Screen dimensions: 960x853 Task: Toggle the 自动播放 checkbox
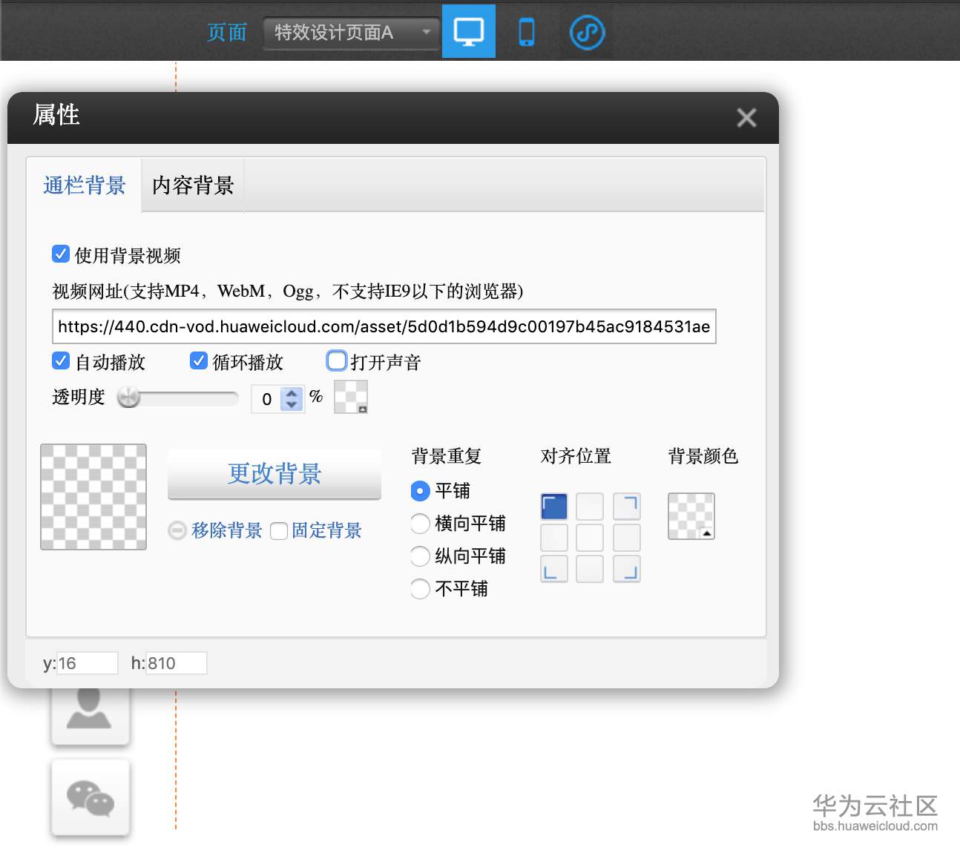[61, 361]
